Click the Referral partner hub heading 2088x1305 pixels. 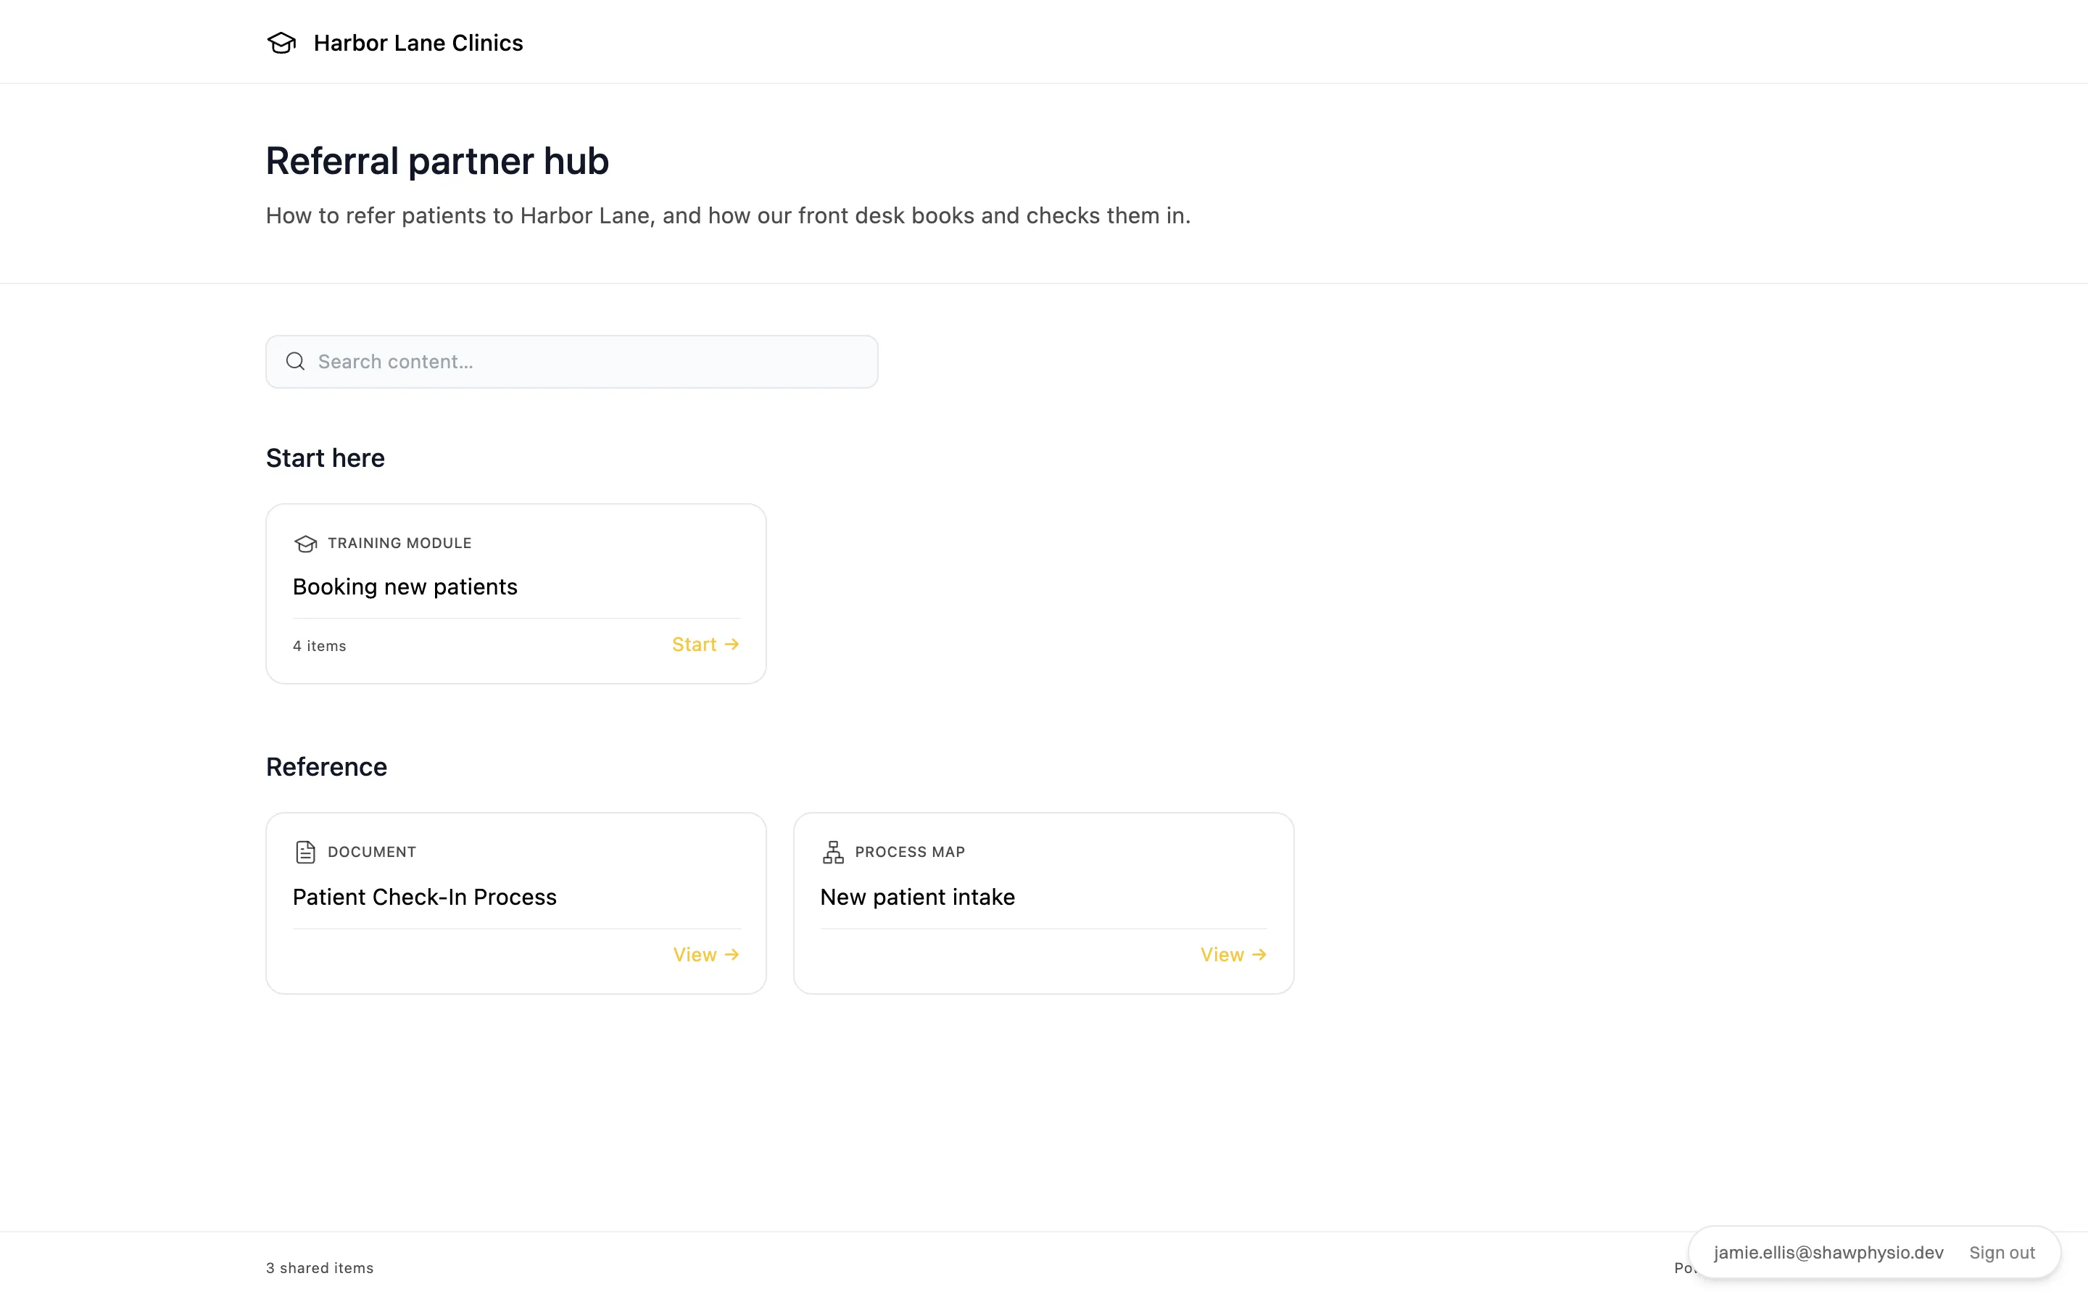436,162
